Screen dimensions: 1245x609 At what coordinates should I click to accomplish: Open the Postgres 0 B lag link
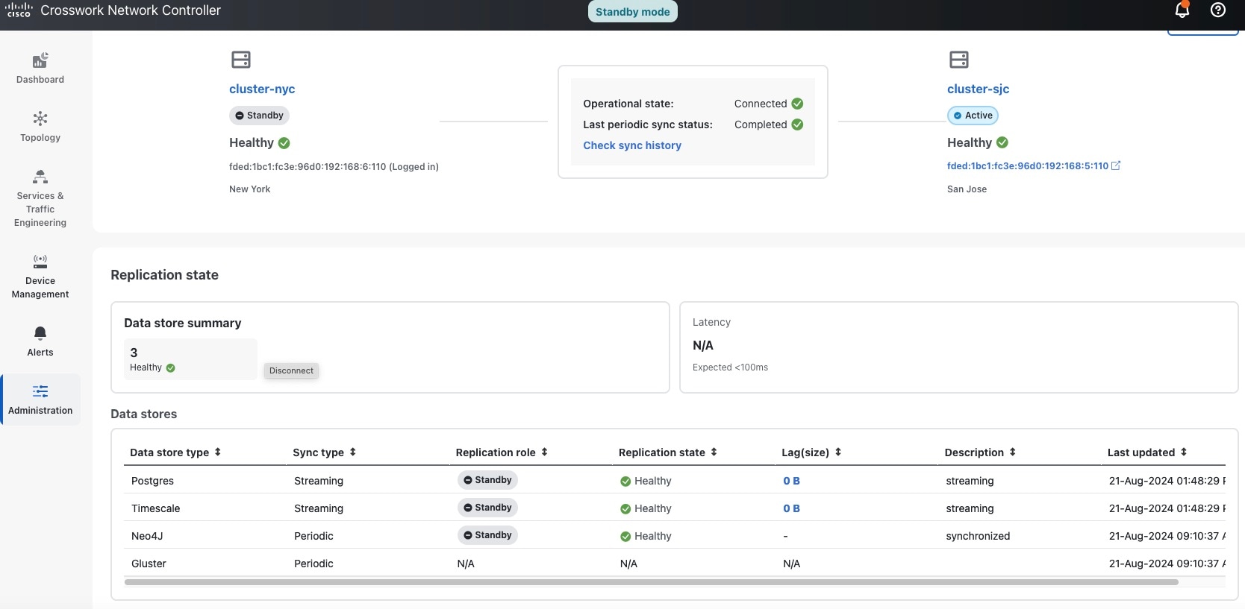[x=791, y=481]
